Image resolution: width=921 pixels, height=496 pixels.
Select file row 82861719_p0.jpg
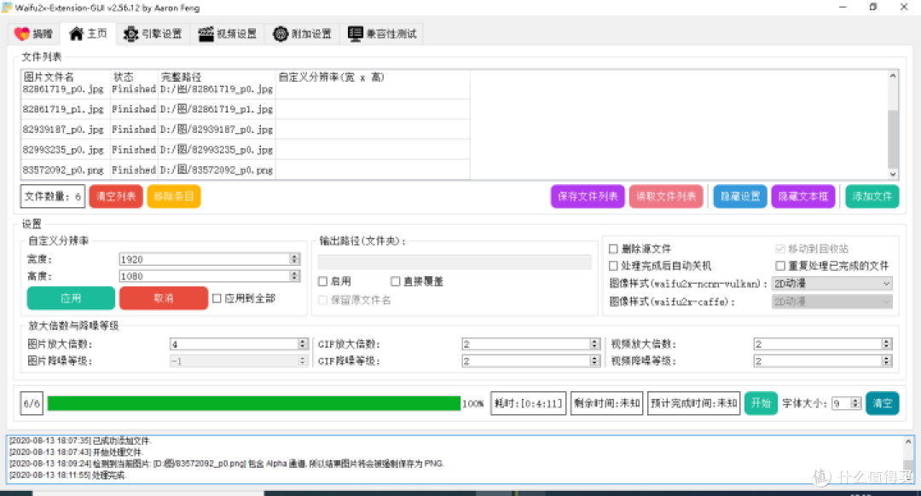pyautogui.click(x=246, y=89)
